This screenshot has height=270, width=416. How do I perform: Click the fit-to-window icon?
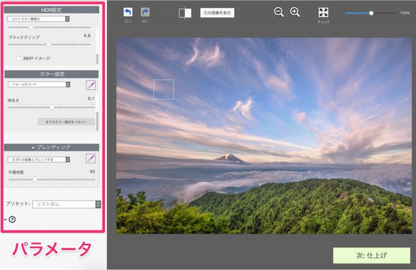[323, 12]
